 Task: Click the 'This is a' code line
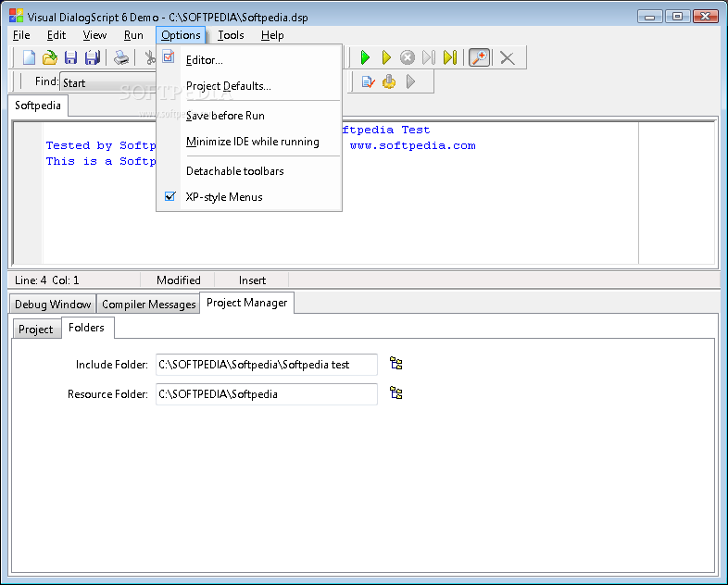101,161
